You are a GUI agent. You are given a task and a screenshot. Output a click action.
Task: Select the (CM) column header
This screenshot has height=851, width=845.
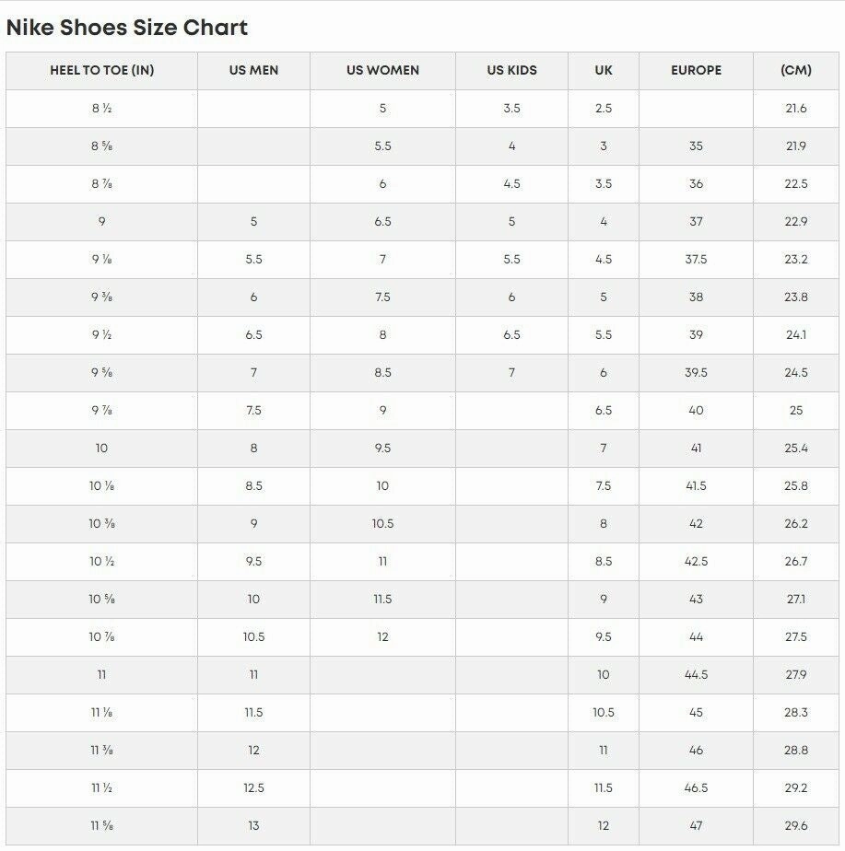click(796, 70)
